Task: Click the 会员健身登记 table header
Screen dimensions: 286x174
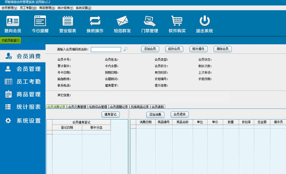Action: click(x=81, y=122)
